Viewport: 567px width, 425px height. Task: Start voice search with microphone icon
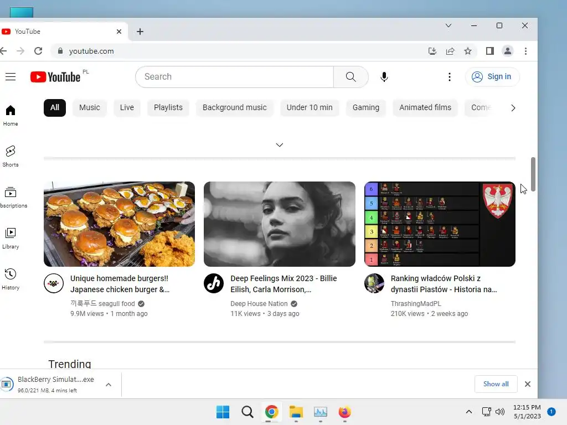384,76
